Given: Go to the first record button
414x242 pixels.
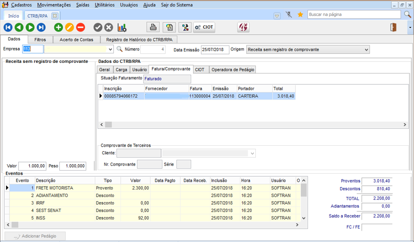Looking at the screenshot, I should pyautogui.click(x=8, y=27).
